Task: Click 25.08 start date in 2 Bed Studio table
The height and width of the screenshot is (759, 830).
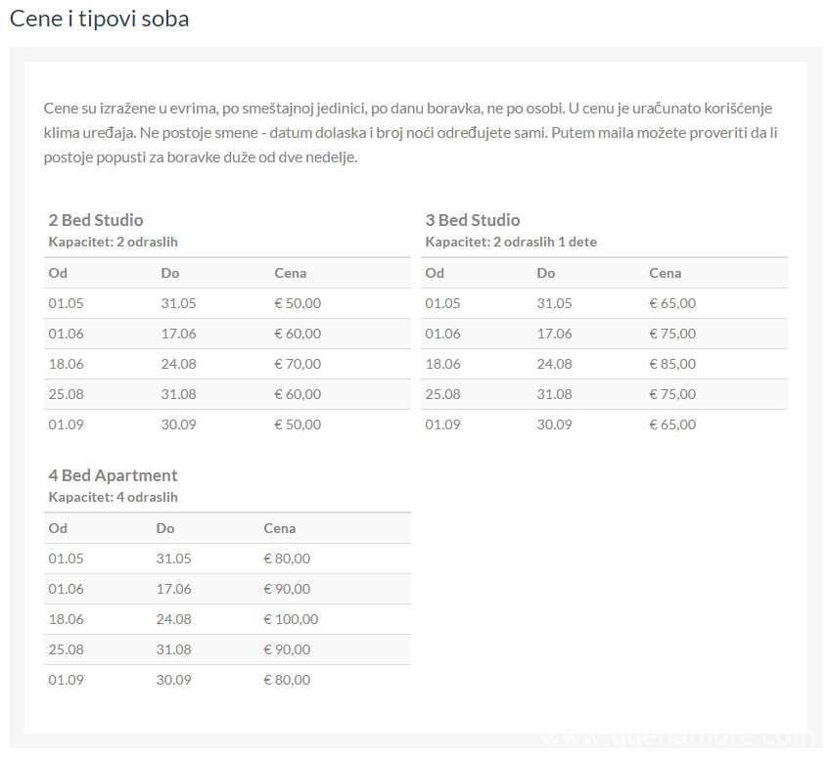Action: pyautogui.click(x=67, y=394)
